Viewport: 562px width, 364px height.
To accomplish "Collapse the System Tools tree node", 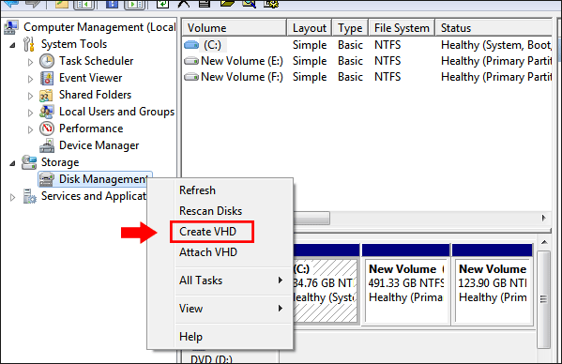I will 13,45.
